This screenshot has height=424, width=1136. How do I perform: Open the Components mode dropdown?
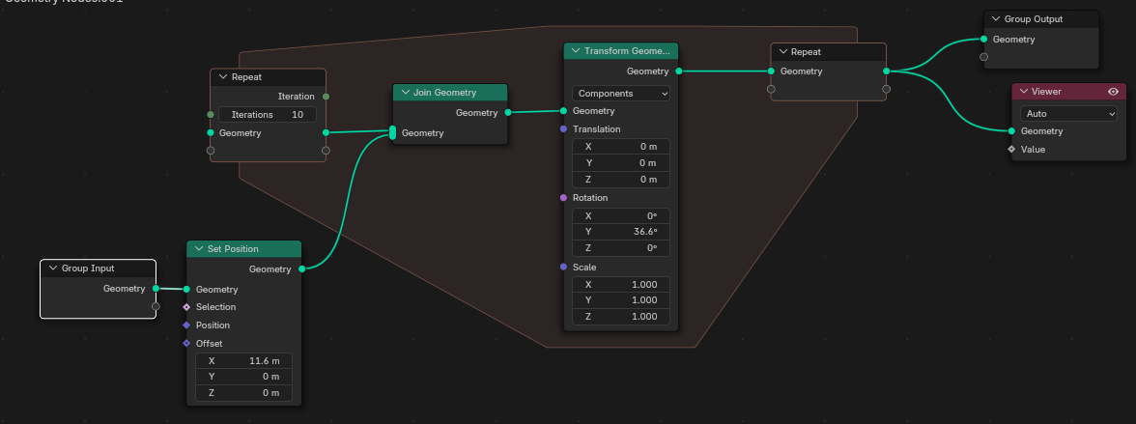(x=621, y=94)
